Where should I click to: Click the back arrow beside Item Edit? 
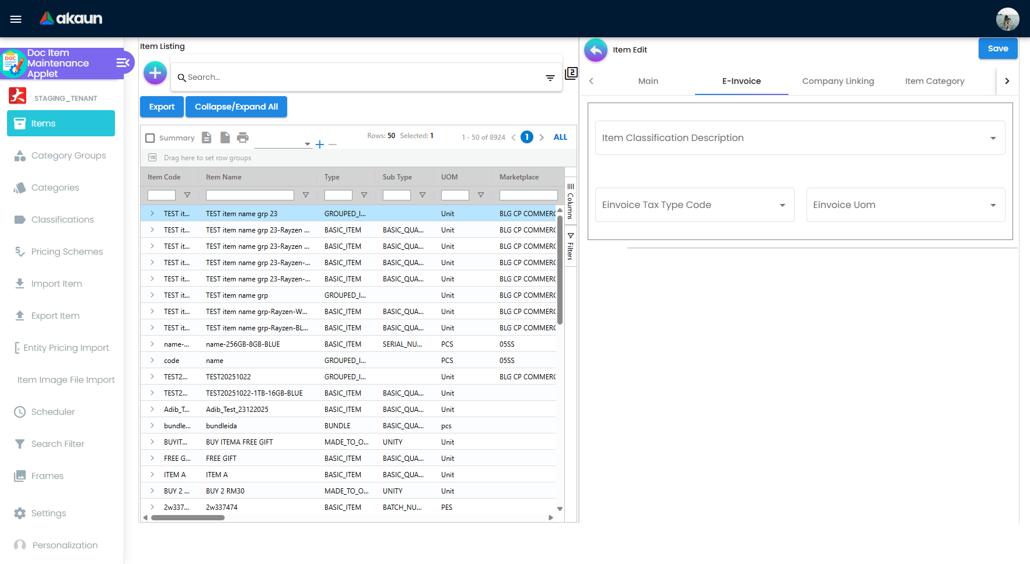(596, 50)
